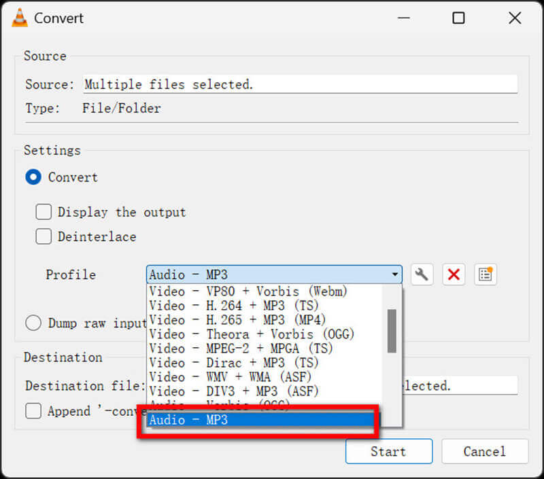
Task: Toggle the Append '-converted' checkbox
Action: (33, 411)
